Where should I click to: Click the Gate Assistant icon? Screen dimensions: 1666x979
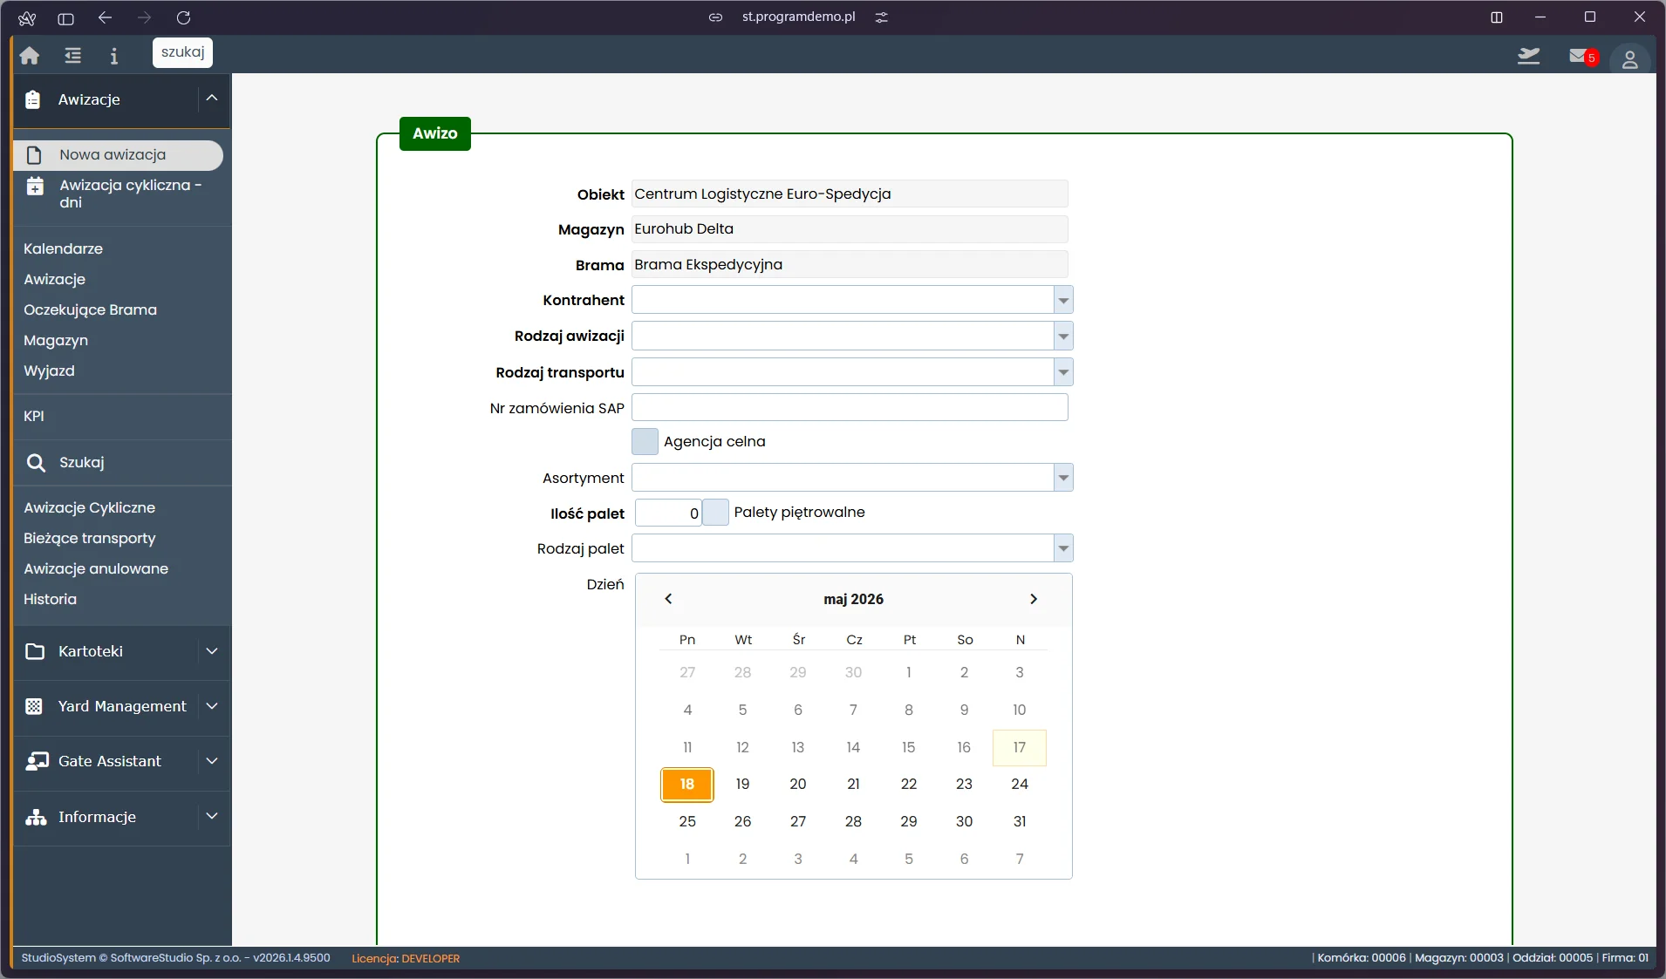click(x=37, y=761)
